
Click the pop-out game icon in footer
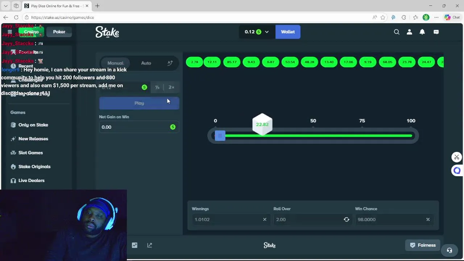click(150, 245)
